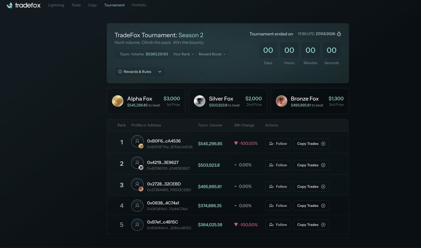Open the Portfolio nav tab
The width and height of the screenshot is (421, 248).
[x=139, y=5]
